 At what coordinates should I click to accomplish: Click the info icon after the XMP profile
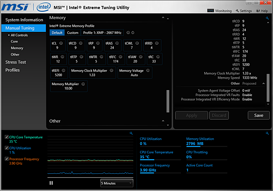128,33
